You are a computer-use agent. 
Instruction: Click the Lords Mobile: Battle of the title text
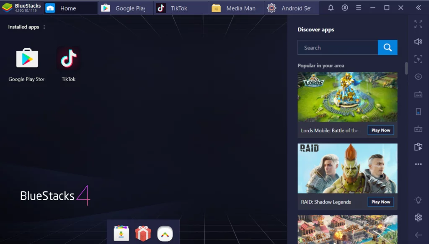[329, 131]
